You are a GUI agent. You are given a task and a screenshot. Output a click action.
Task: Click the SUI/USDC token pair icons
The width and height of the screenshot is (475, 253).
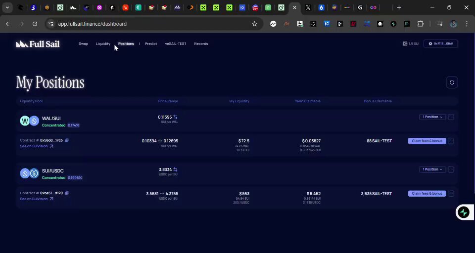coord(29,173)
